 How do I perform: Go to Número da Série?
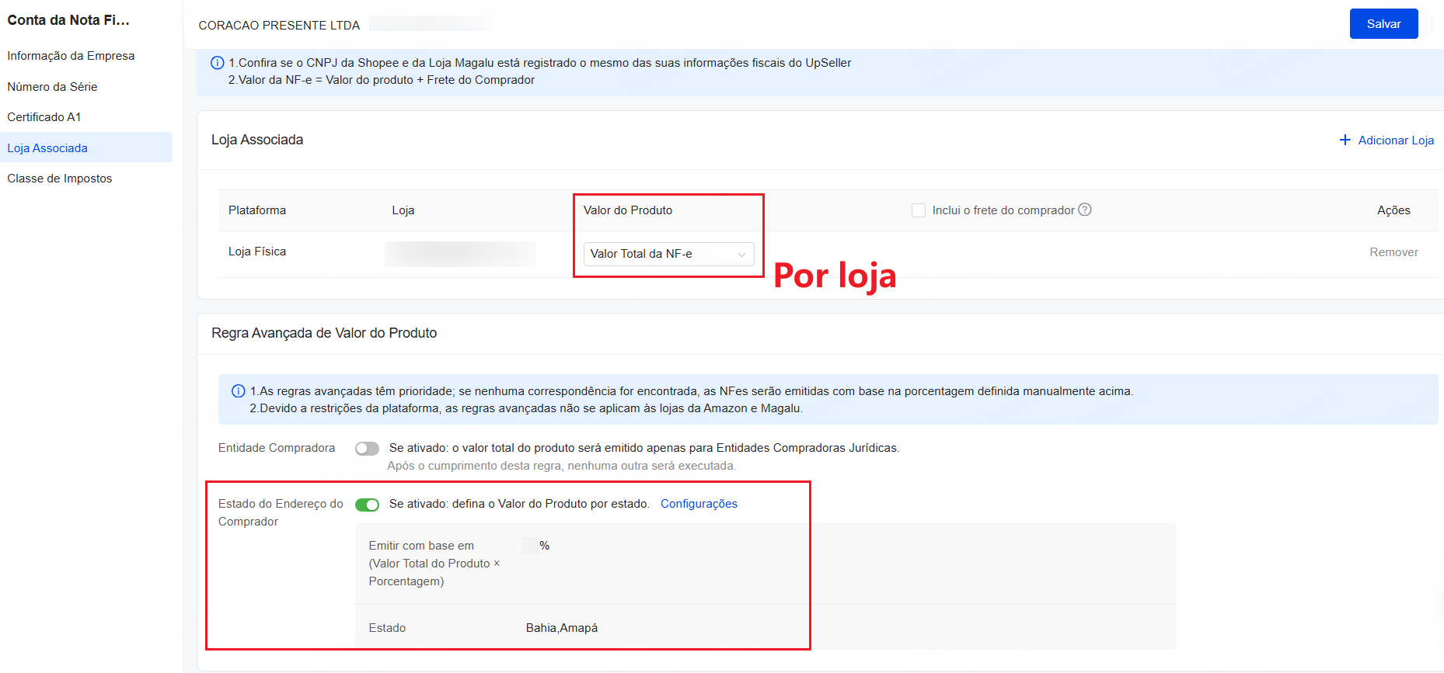click(x=52, y=87)
